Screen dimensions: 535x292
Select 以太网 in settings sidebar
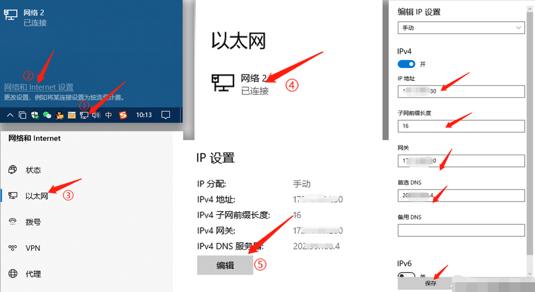(36, 196)
